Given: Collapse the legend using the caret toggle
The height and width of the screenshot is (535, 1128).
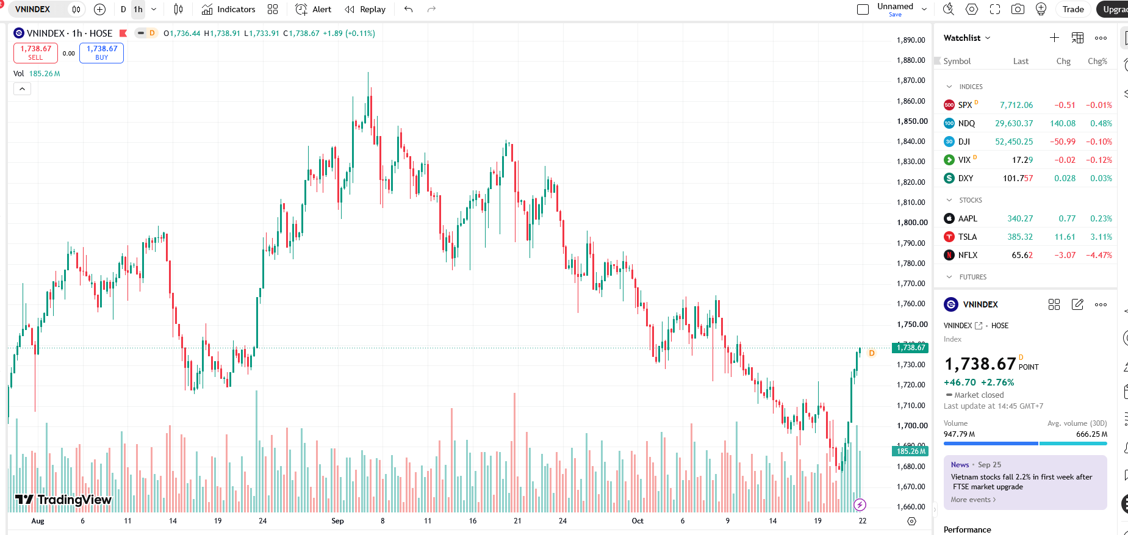Looking at the screenshot, I should (x=22, y=89).
